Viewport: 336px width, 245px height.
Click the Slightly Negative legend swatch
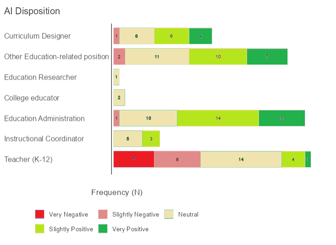tap(103, 214)
